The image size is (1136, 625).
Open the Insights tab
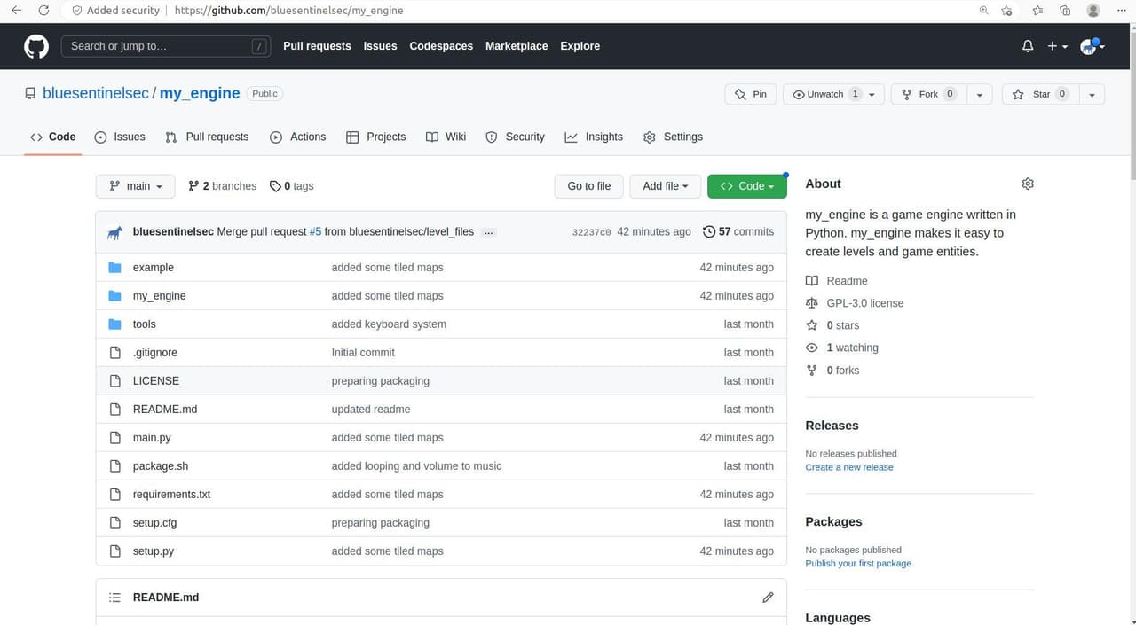(594, 137)
